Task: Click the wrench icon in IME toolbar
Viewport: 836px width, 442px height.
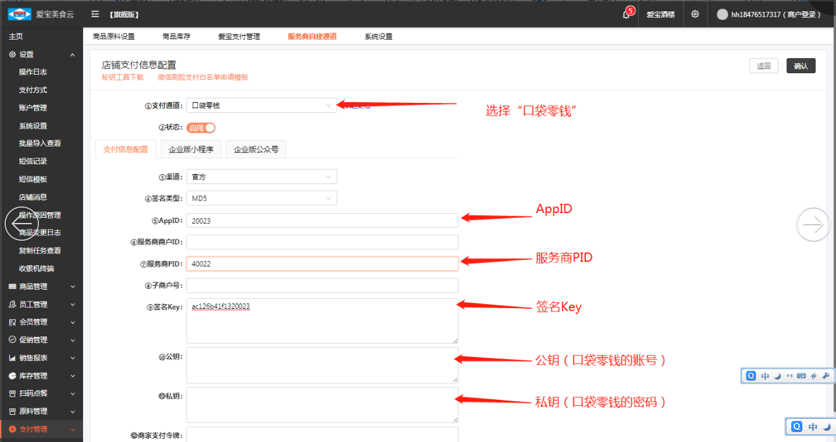Action: point(825,376)
